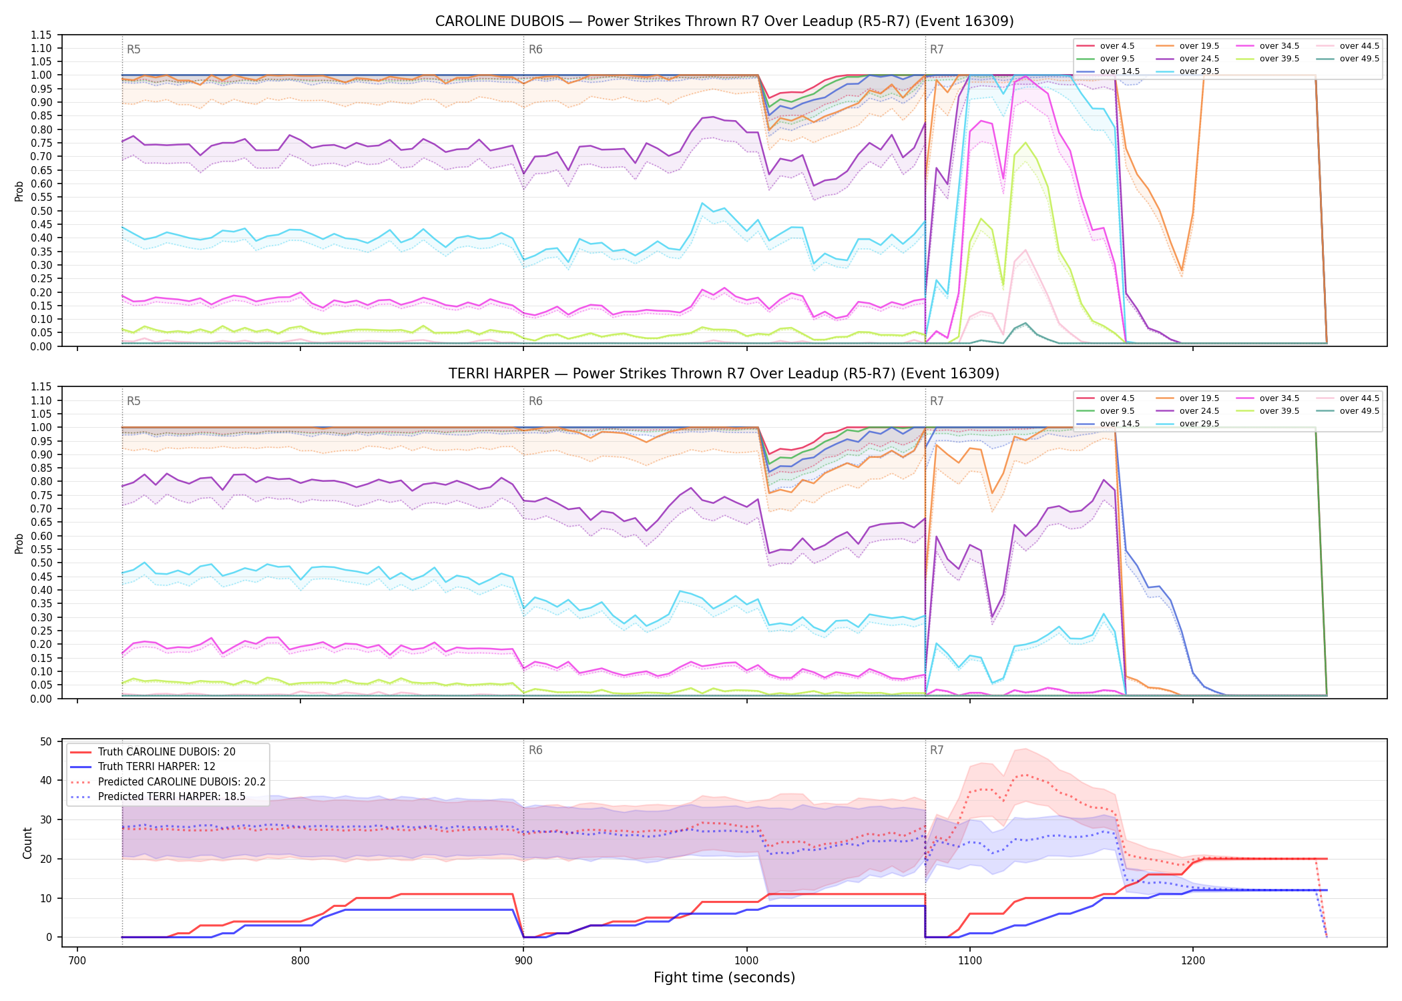
Task: Select 'over 24.5' legend entry in Caroline Dubois chart
Action: tap(1188, 59)
